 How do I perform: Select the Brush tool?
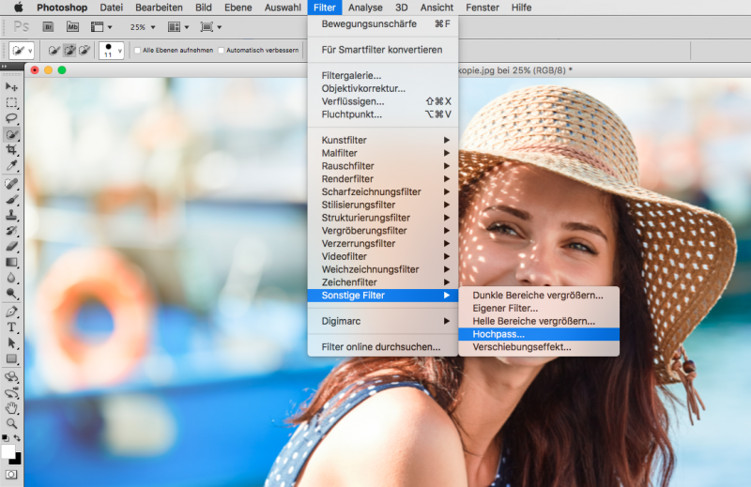[11, 199]
